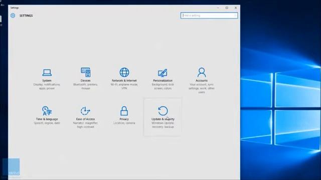Click the System category label

point(47,80)
